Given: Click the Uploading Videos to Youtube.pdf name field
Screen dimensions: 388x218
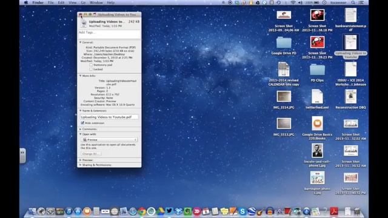Looking at the screenshot, I should click(x=109, y=117).
